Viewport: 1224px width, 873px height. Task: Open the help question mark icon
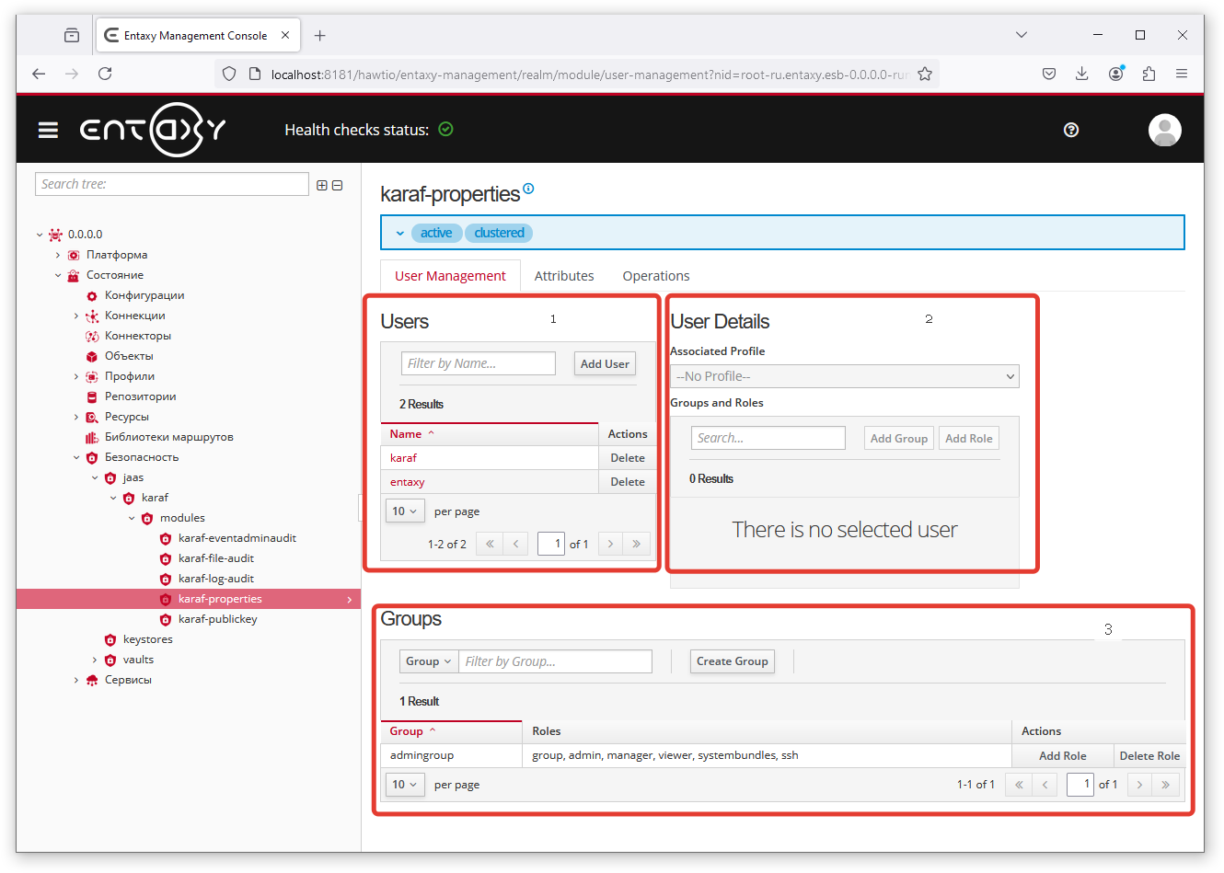point(1071,130)
